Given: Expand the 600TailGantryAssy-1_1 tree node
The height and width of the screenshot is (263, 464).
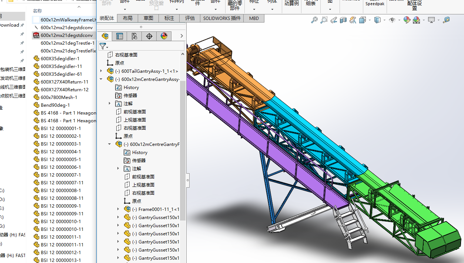Looking at the screenshot, I should (x=101, y=71).
